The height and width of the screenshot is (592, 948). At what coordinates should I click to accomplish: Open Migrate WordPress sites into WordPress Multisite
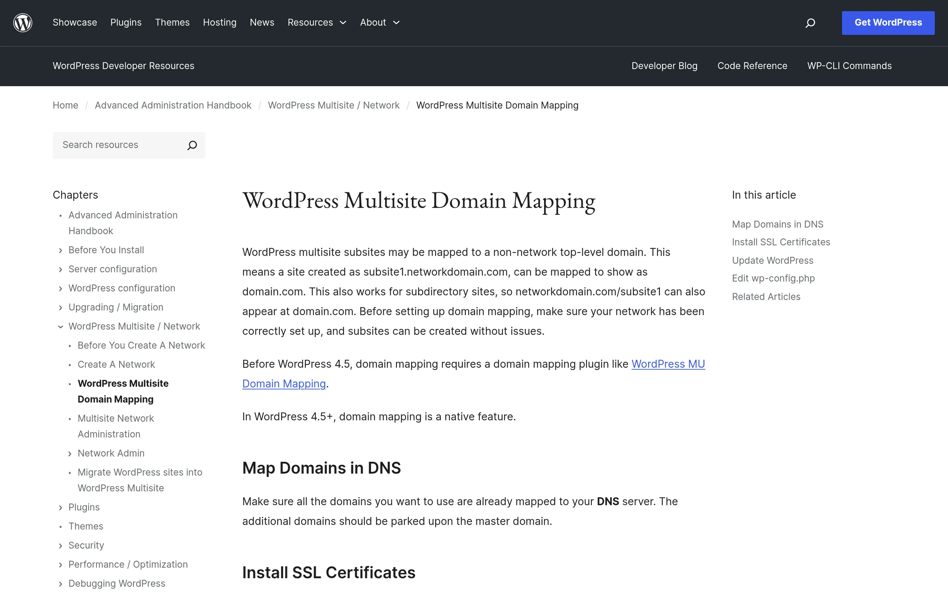tap(140, 480)
